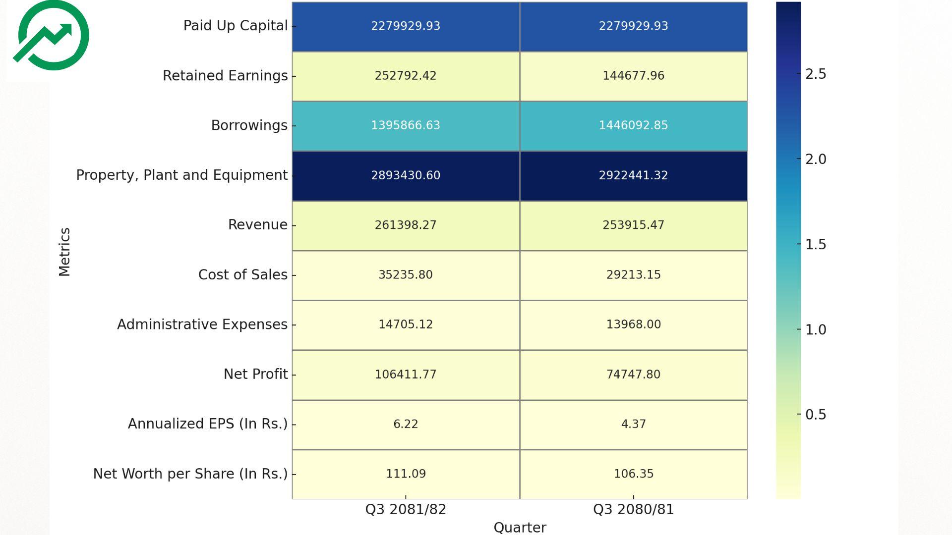Select the Net Profit 74747.80 cell
This screenshot has height=535, width=952.
633,374
